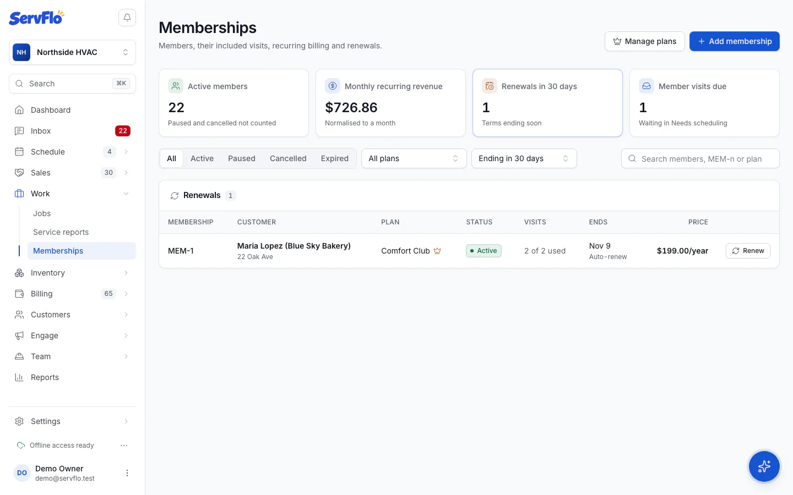
Task: Open the AI assistant sparkle button
Action: tap(764, 466)
